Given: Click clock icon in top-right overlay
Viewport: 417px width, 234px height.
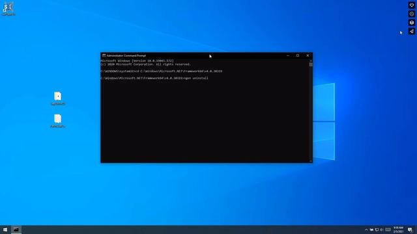Looking at the screenshot, I should [x=411, y=14].
